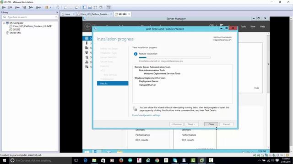Open Server Manager View menu
This screenshot has height=164, width=293.
pos(253,26)
